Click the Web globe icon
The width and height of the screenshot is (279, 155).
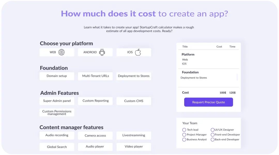tap(61, 52)
